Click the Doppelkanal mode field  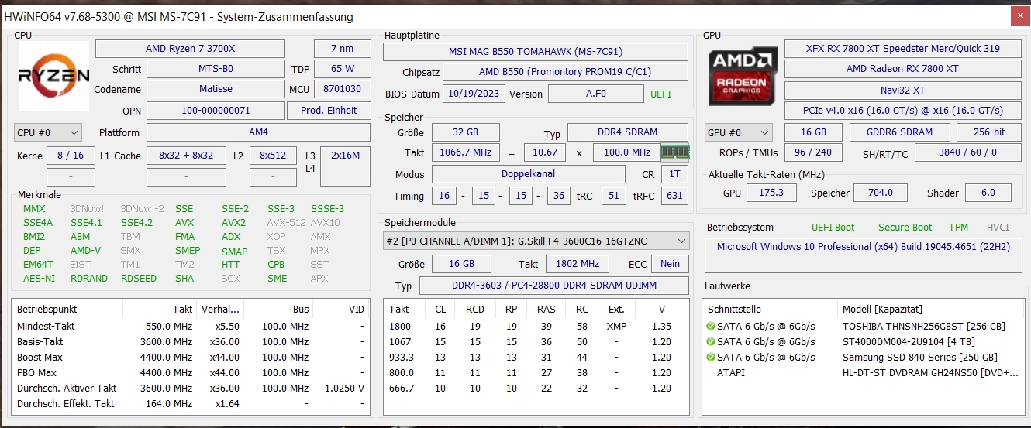(x=529, y=174)
